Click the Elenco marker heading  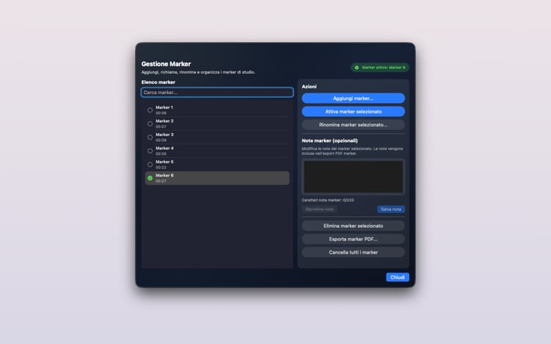pyautogui.click(x=158, y=82)
